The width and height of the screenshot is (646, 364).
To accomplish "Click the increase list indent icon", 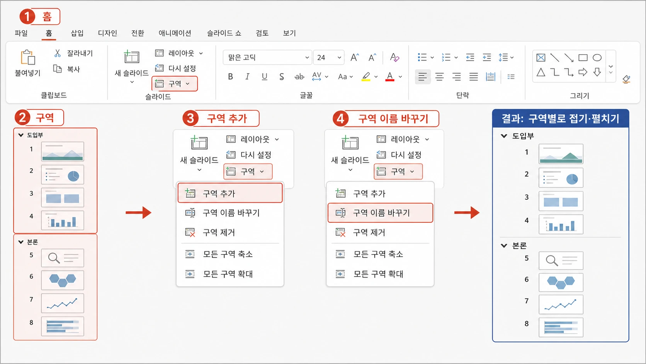I will tap(487, 58).
